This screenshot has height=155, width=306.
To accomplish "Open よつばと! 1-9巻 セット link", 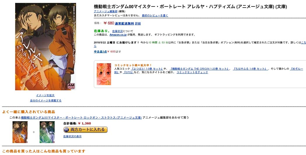I will [x=146, y=69].
